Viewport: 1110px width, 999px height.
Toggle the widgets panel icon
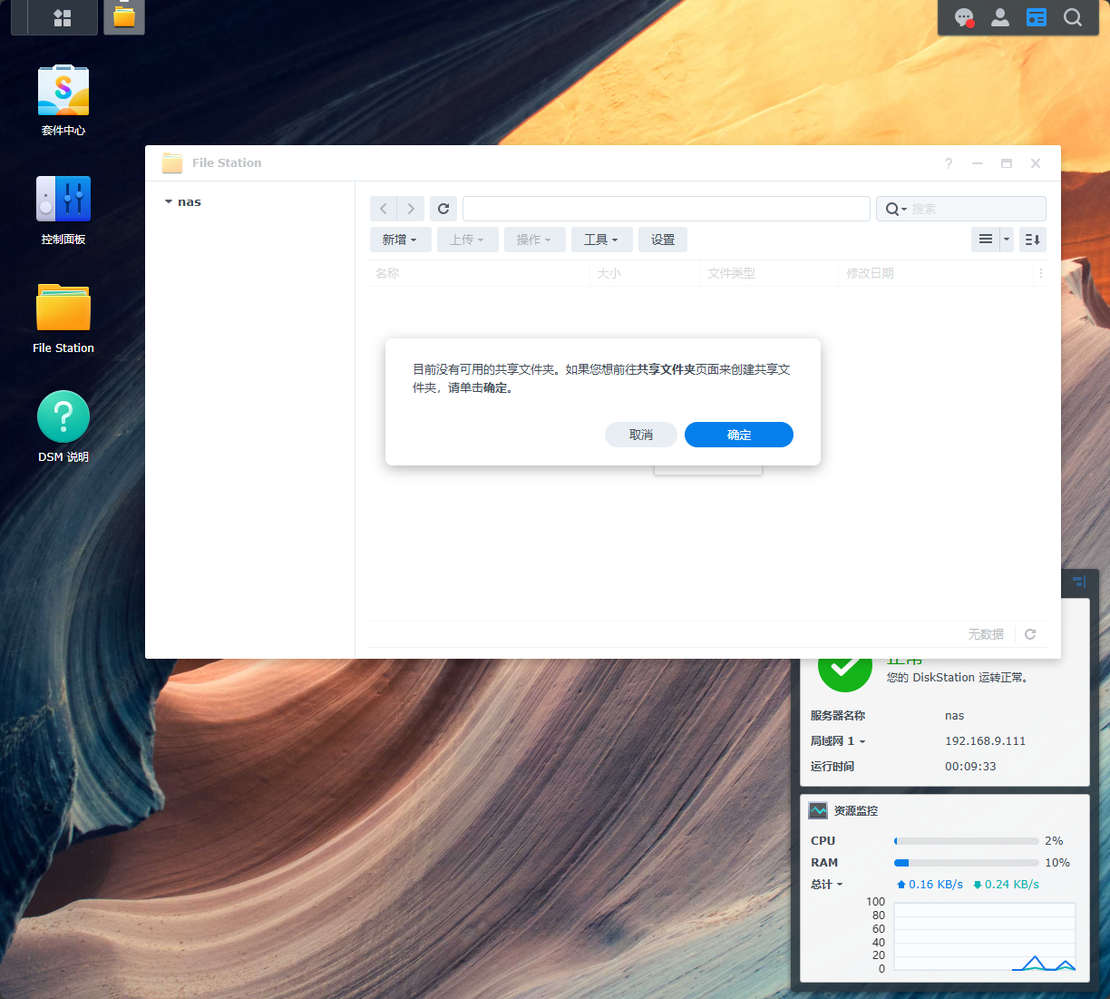click(x=1037, y=17)
